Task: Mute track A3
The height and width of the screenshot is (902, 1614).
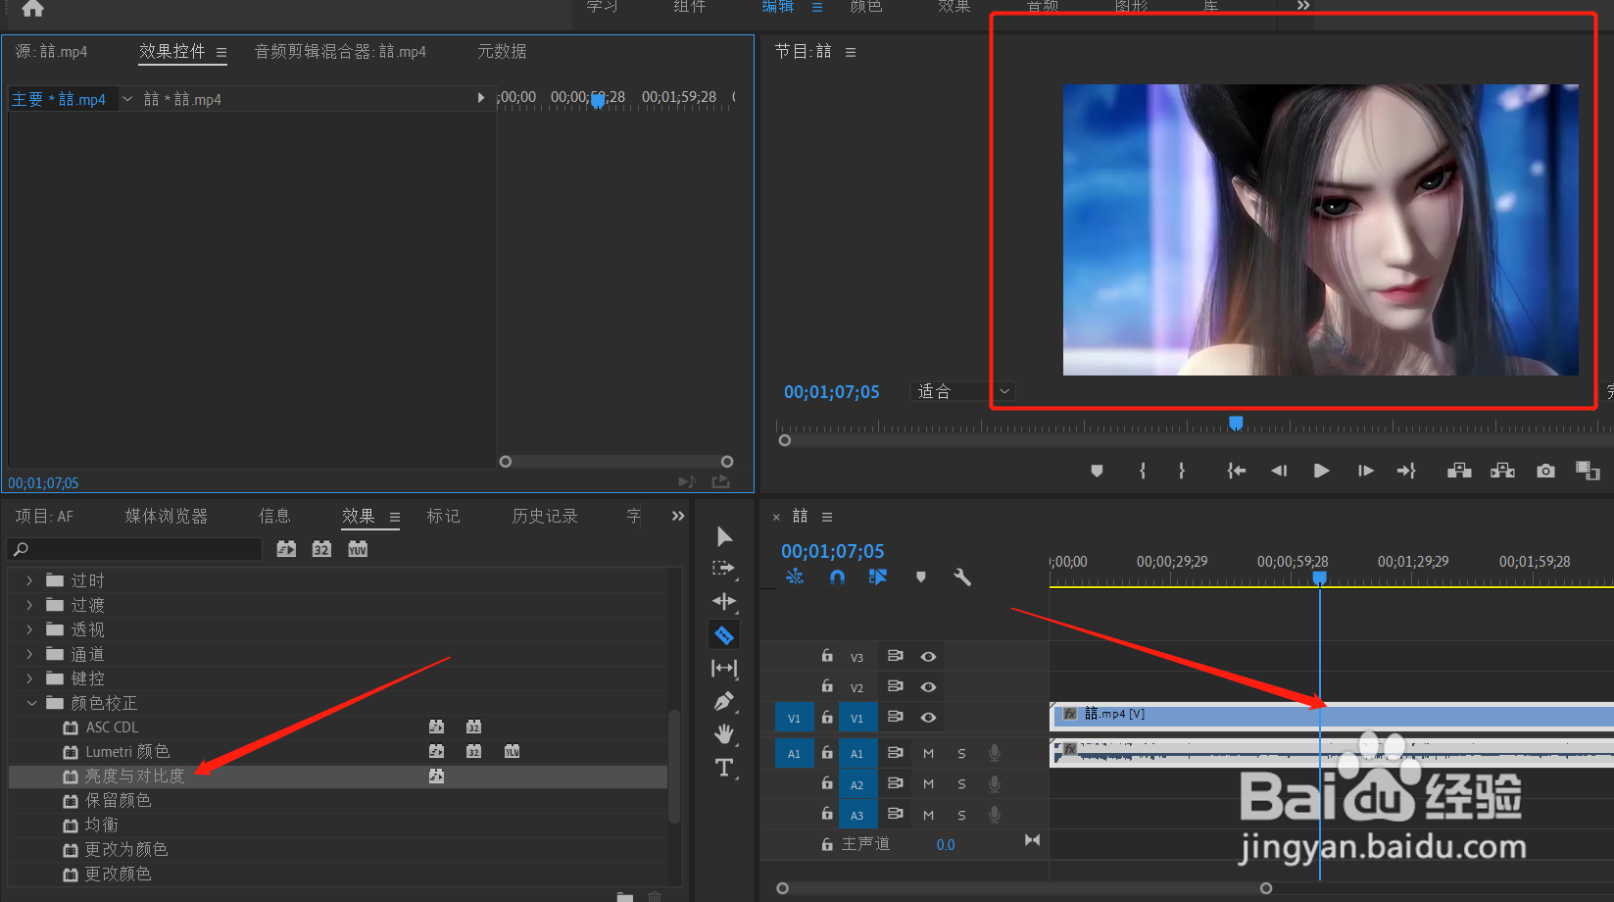Action: click(x=928, y=816)
